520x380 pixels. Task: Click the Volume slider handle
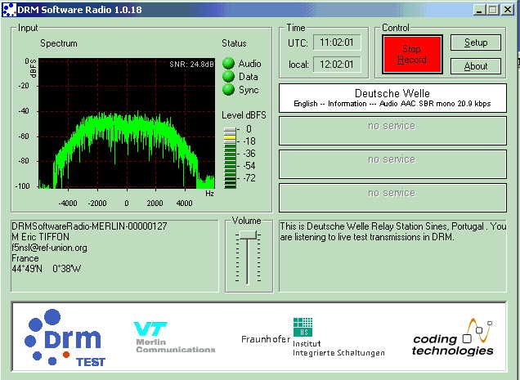pos(248,235)
